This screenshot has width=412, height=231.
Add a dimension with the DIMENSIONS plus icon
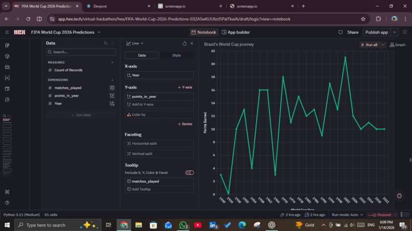click(x=112, y=80)
